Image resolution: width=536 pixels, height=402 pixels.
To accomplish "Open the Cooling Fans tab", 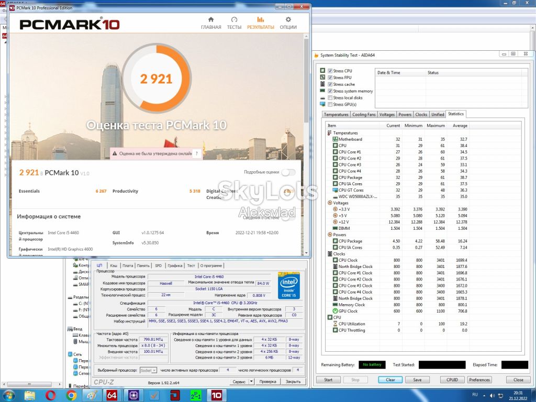I will (364, 115).
